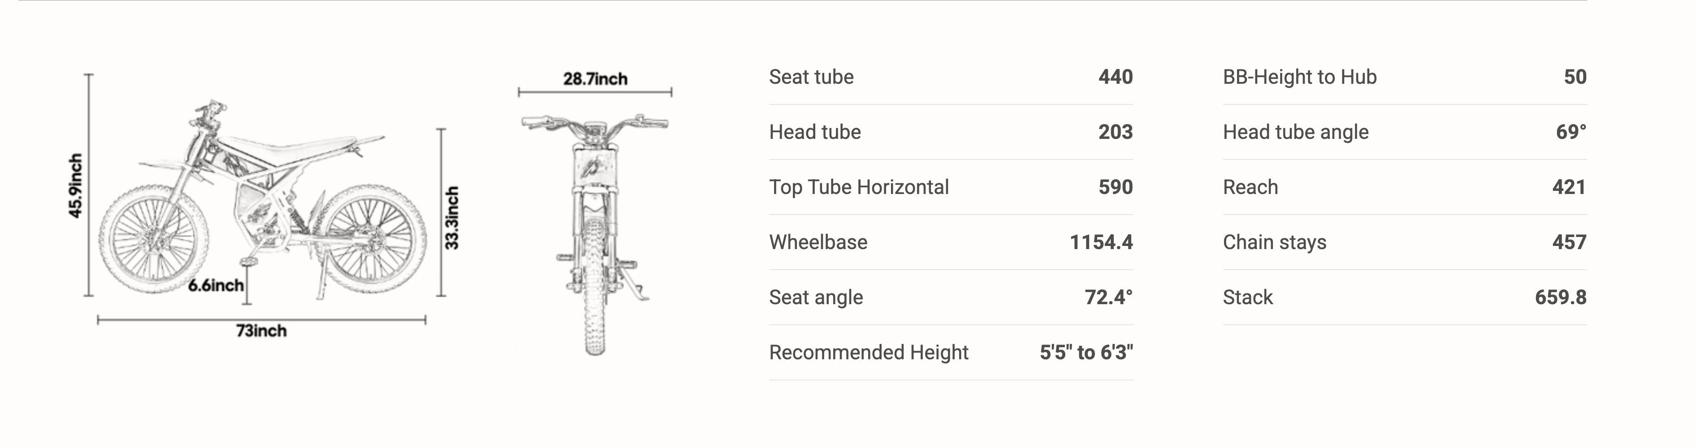Select the Seat tube row label
1696x448 pixels.
(x=811, y=77)
